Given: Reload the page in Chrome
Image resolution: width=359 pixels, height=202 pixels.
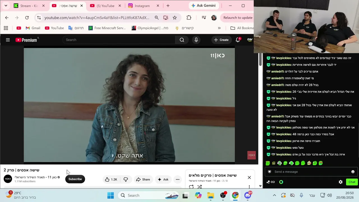Looking at the screenshot, I should 27,18.
